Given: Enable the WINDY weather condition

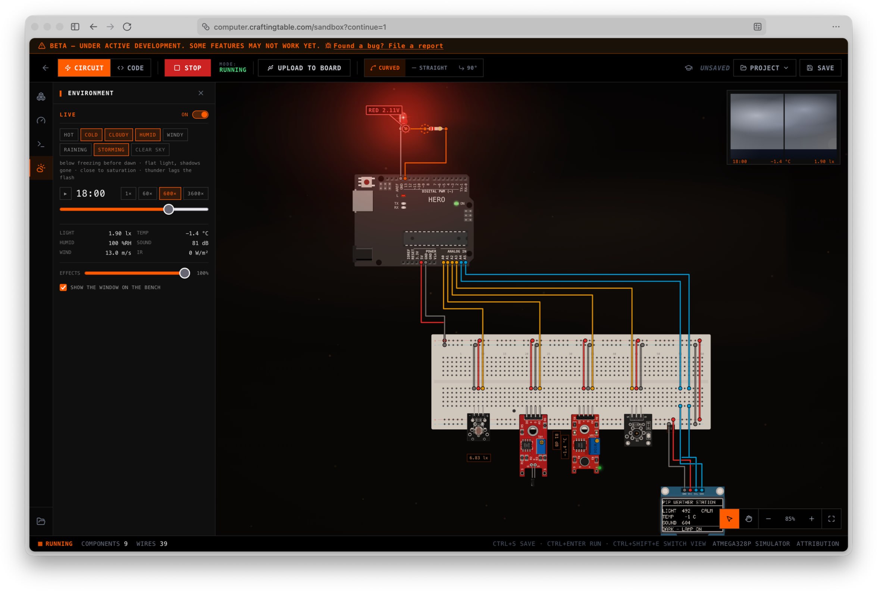Looking at the screenshot, I should pyautogui.click(x=175, y=135).
